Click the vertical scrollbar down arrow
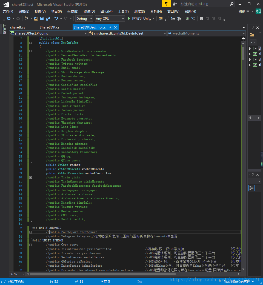 click(x=243, y=269)
